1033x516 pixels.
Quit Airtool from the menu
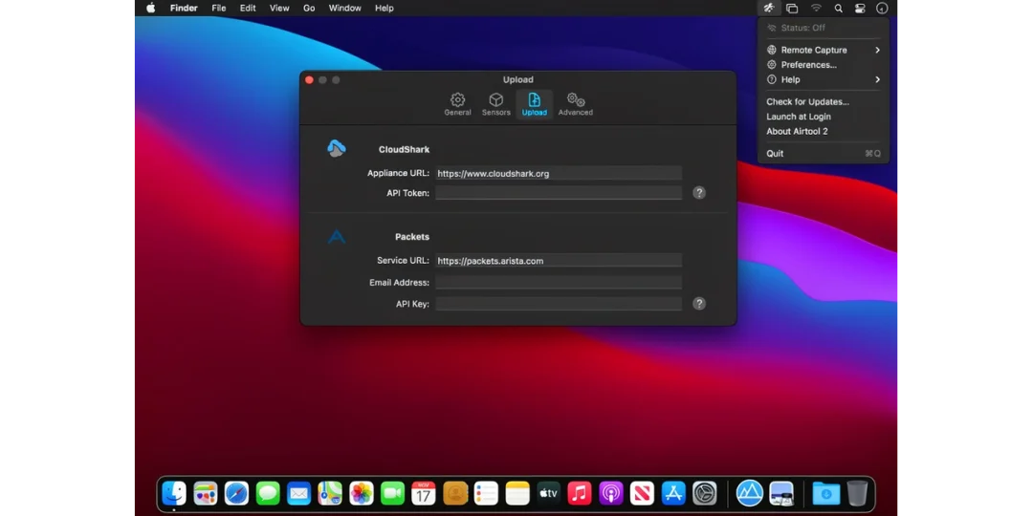tap(824, 153)
